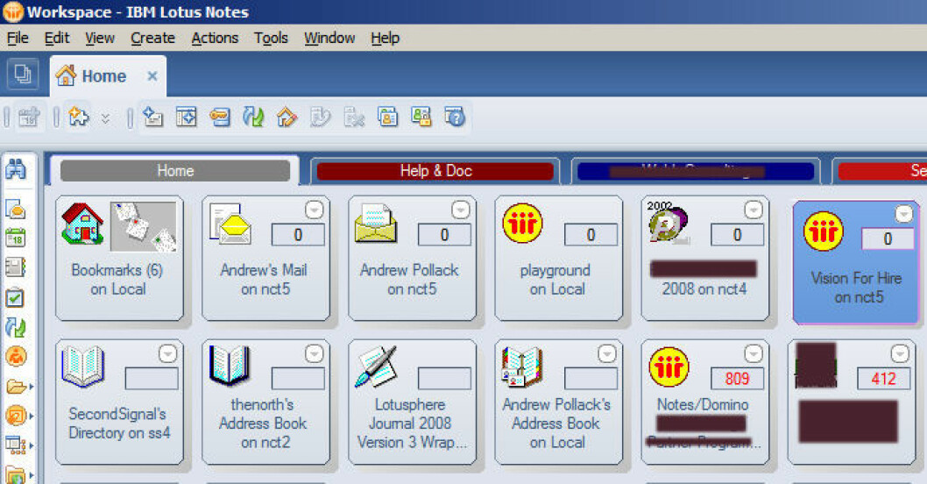Viewport: 927px width, 484px height.
Task: Click the round orange people icon in sidebar
Action: pyautogui.click(x=16, y=356)
